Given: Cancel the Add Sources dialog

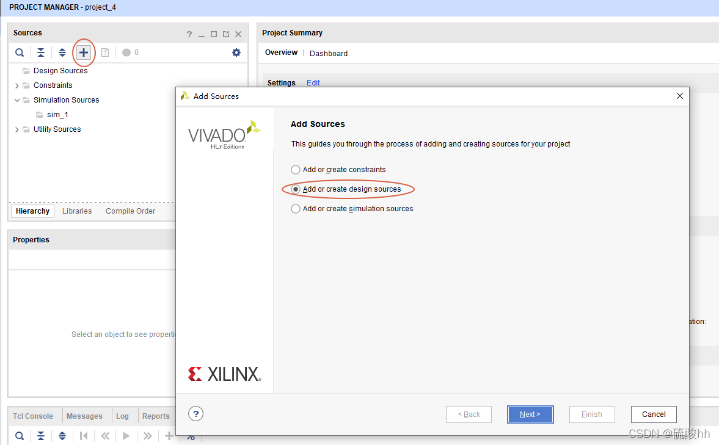Looking at the screenshot, I should pyautogui.click(x=654, y=414).
